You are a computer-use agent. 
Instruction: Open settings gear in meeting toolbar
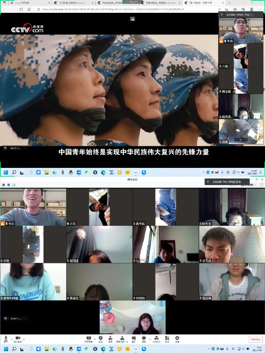click(x=177, y=339)
